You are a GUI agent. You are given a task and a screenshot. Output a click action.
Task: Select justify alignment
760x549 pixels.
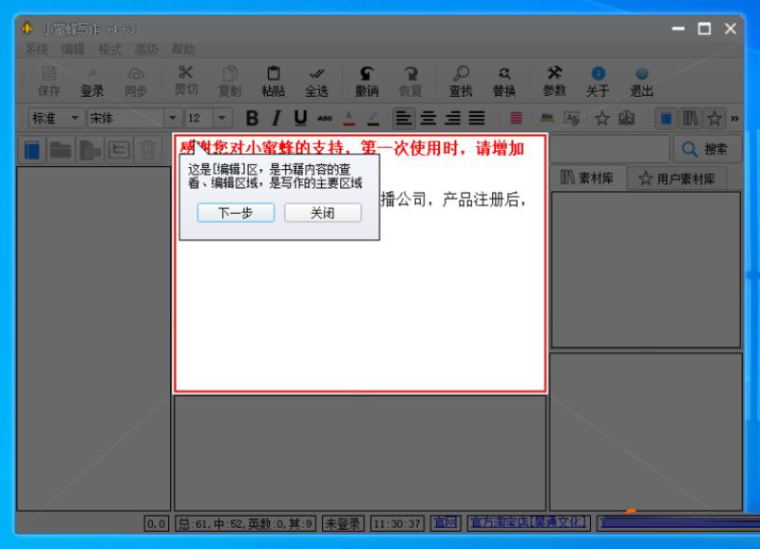[477, 118]
